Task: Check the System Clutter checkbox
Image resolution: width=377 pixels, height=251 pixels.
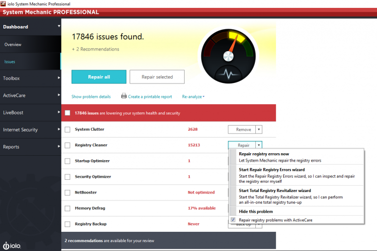Action: [68, 130]
